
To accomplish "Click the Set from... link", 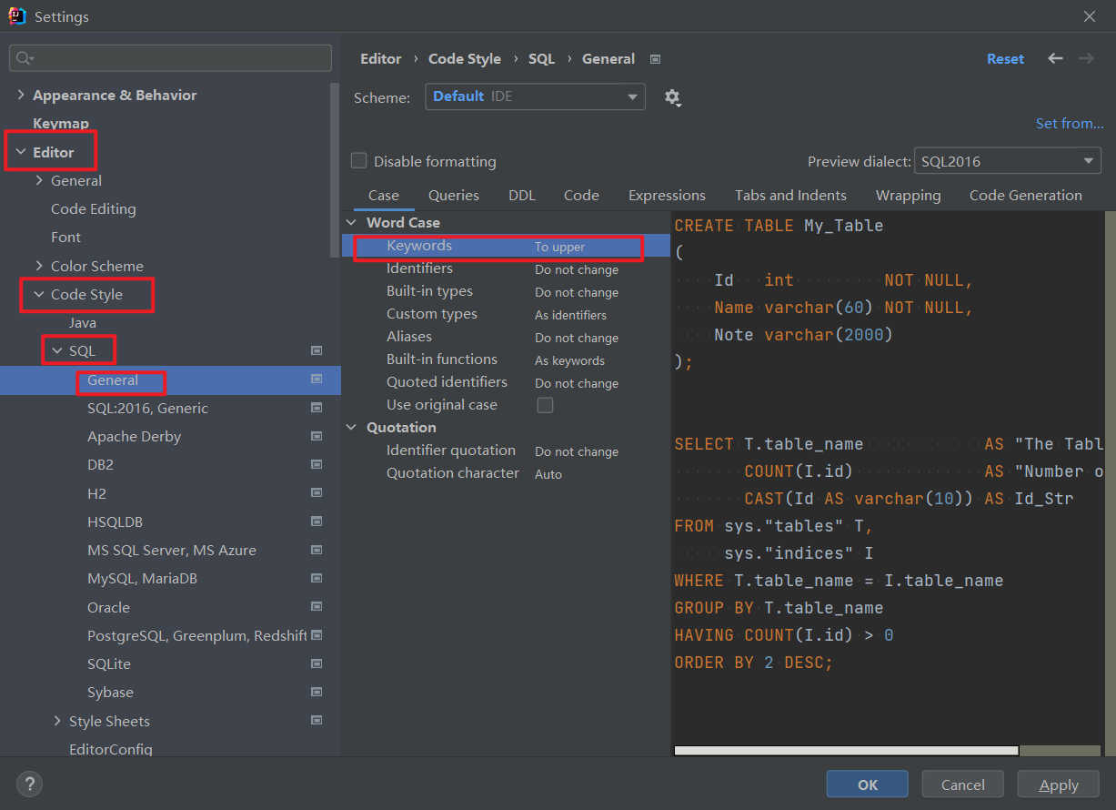I will coord(1069,123).
